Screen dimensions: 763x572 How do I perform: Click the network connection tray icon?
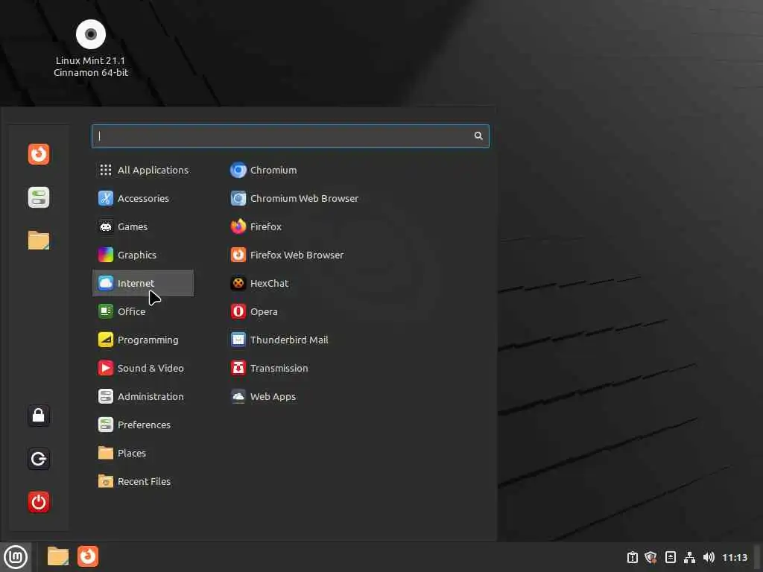pos(689,557)
